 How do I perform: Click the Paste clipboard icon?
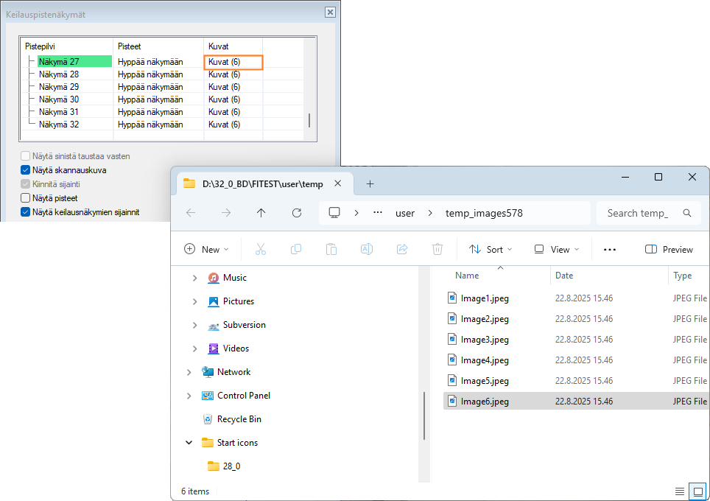[x=331, y=250]
